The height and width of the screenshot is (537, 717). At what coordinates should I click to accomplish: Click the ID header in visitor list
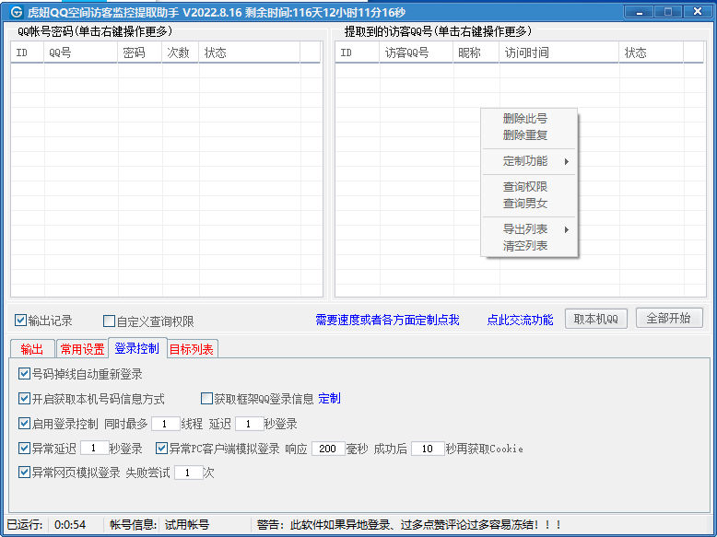[x=358, y=53]
